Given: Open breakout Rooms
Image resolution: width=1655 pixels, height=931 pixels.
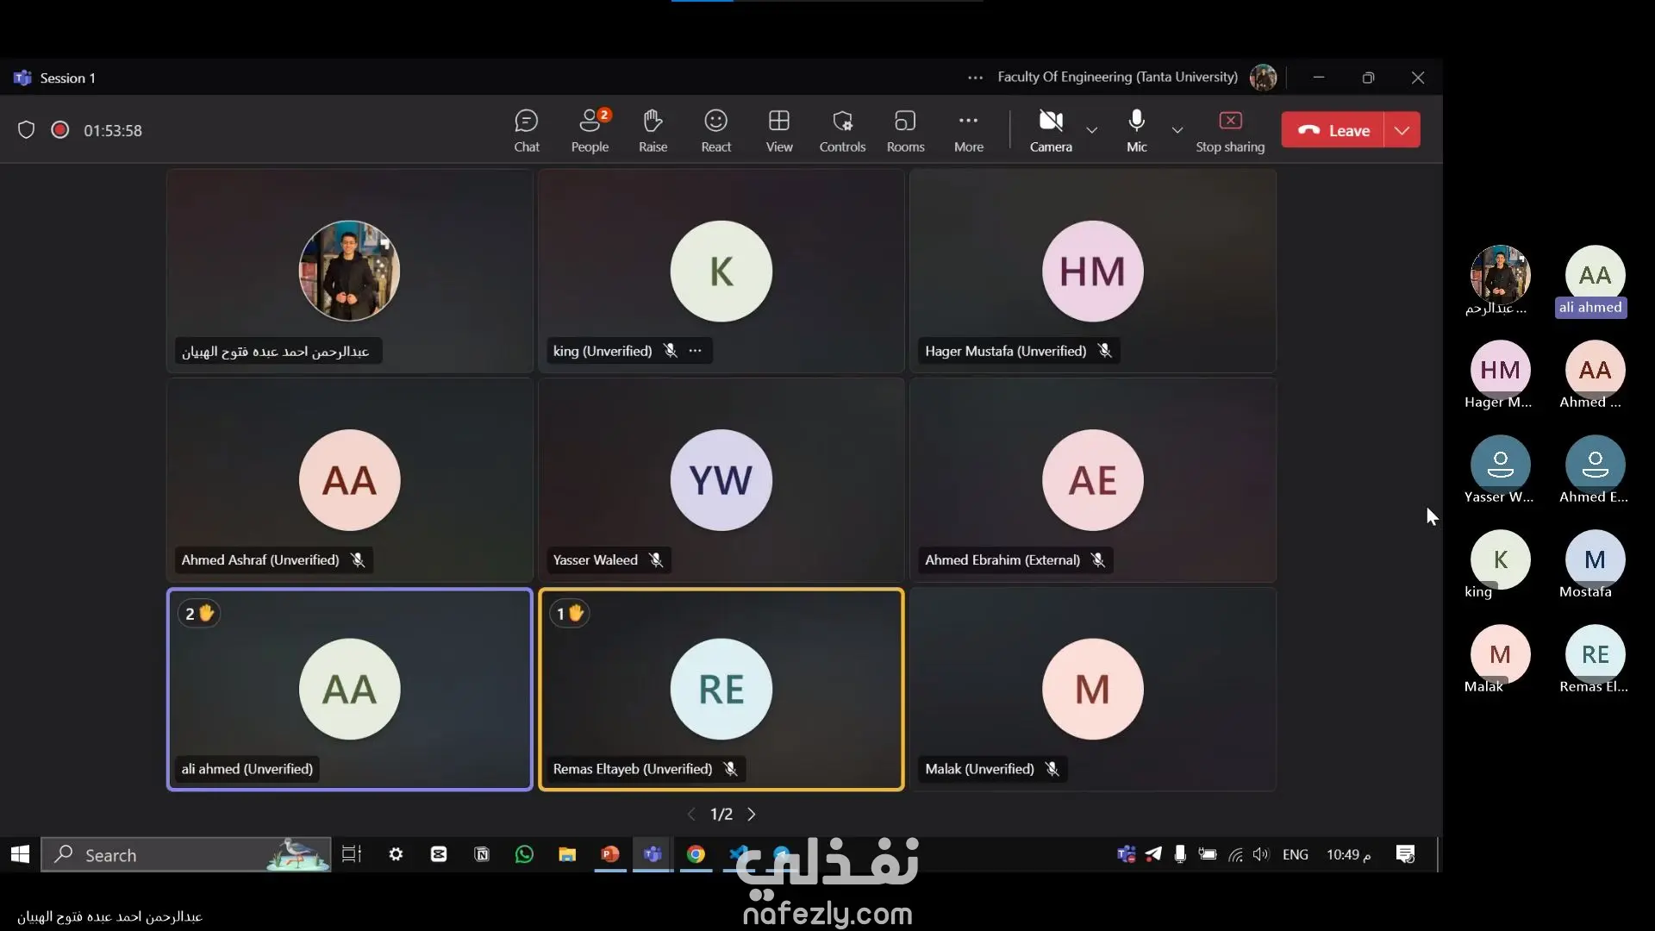Looking at the screenshot, I should click(905, 130).
